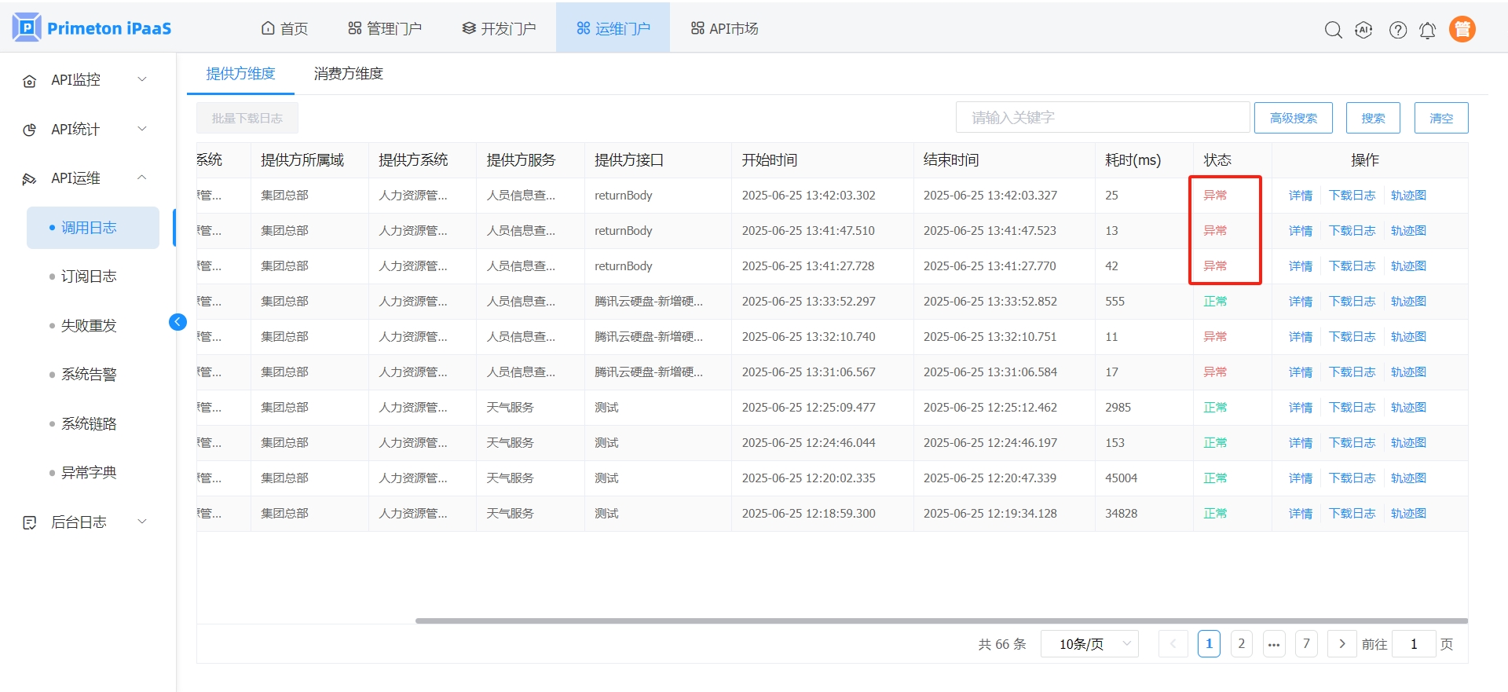Collapse the API运维 menu section
Image resolution: width=1508 pixels, height=692 pixels.
142,178
